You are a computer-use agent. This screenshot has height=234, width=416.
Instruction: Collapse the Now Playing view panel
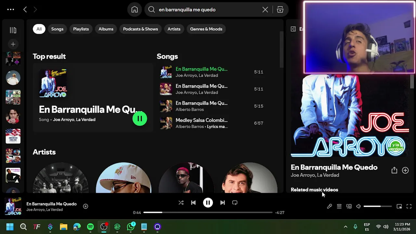tap(293, 29)
